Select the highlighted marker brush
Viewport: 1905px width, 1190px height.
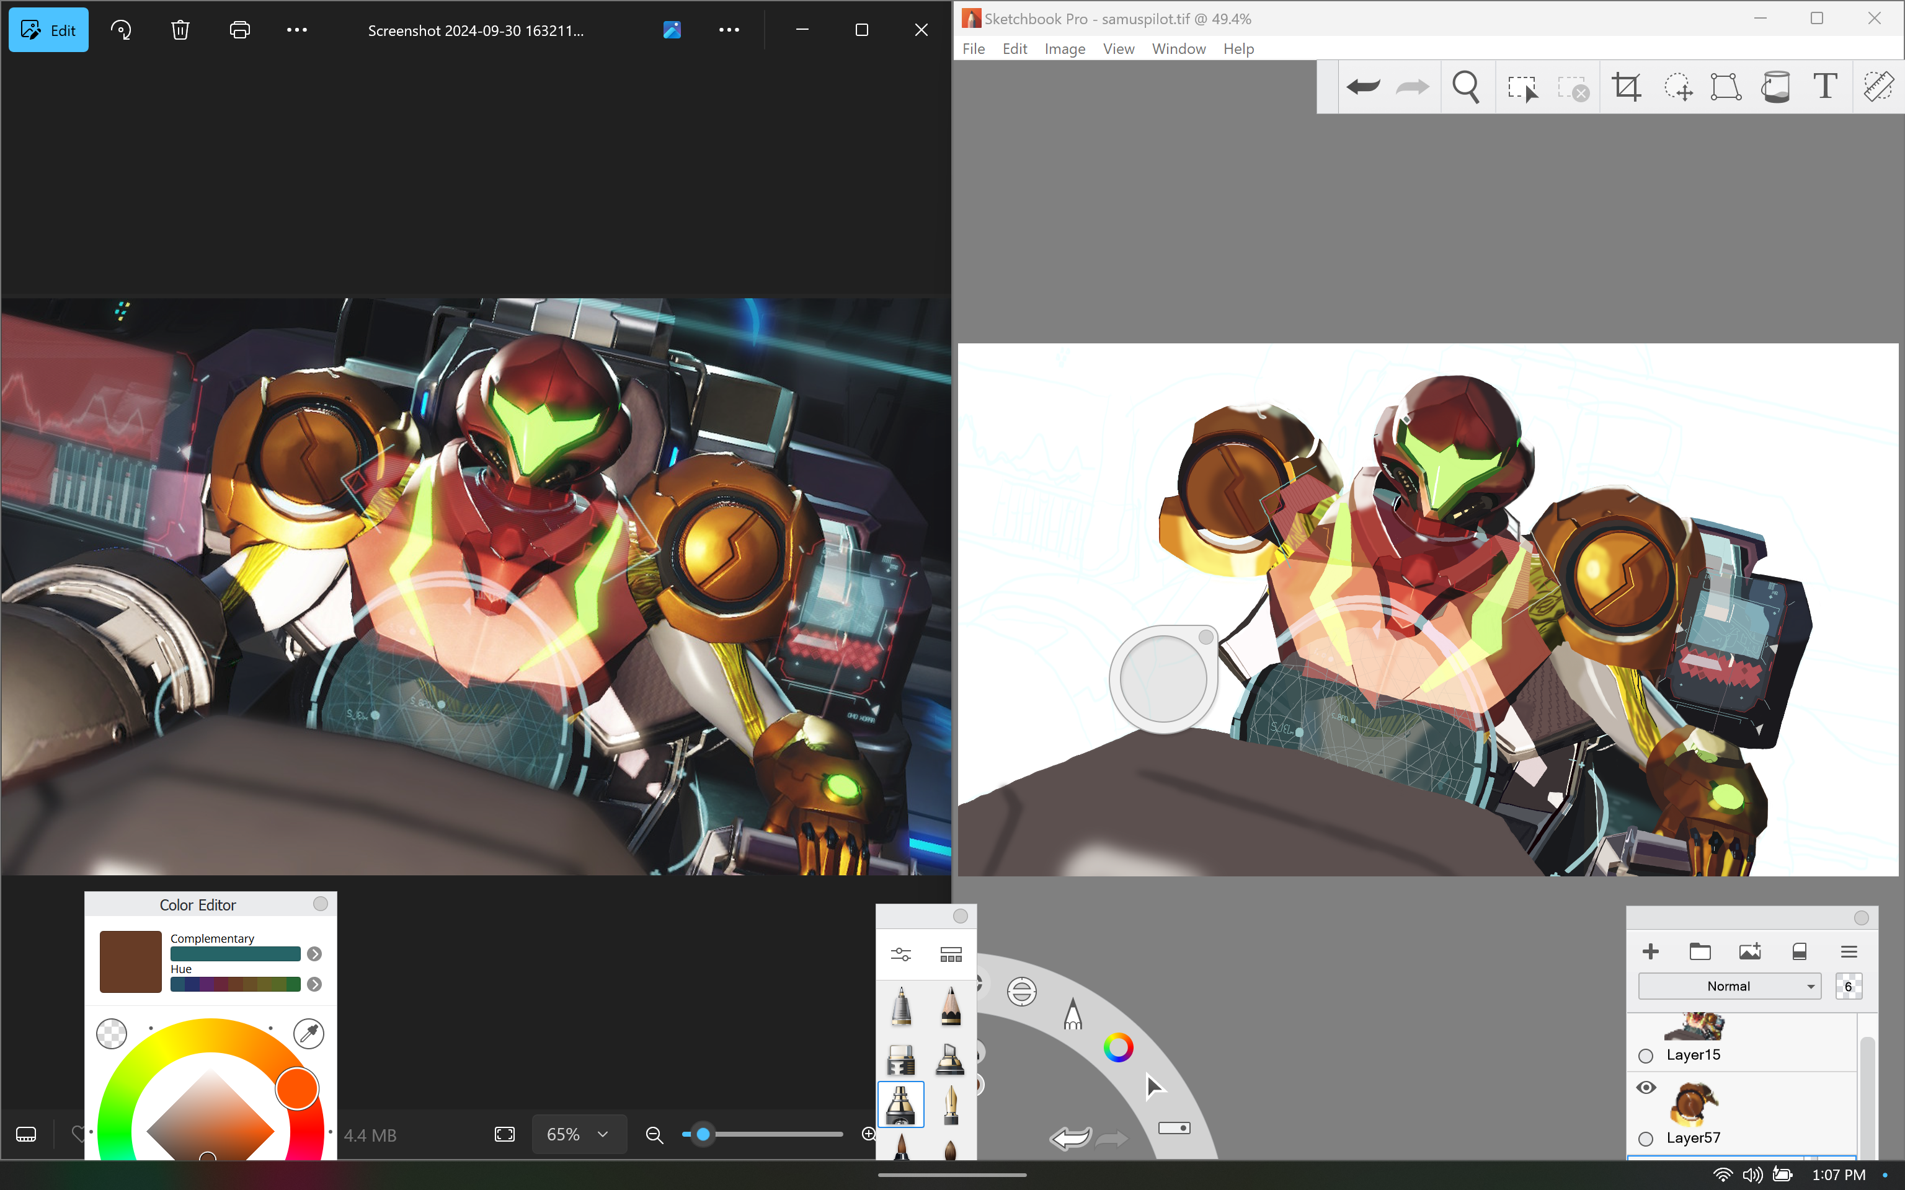tap(900, 1104)
